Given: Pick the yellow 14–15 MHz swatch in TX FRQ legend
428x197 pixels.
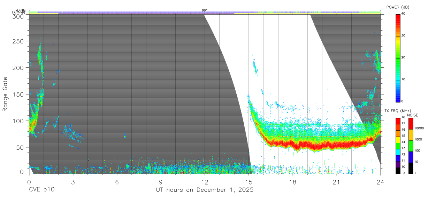Looking at the screenshot, I should coord(398,139).
